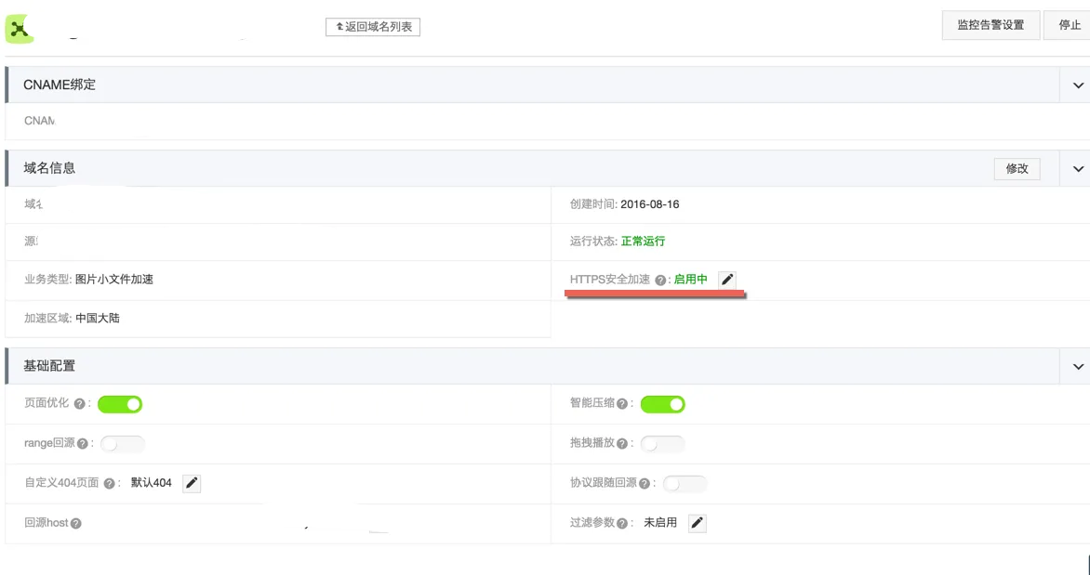Edit 自定义404页面 with pencil icon

[192, 483]
